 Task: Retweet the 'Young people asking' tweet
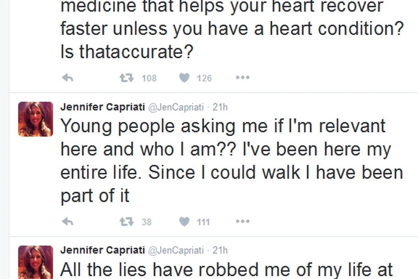coord(126,222)
